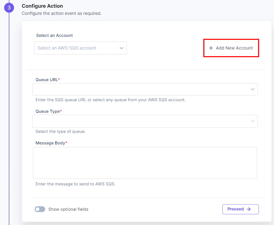
Task: Click the Message Body field label
Action: [50, 143]
